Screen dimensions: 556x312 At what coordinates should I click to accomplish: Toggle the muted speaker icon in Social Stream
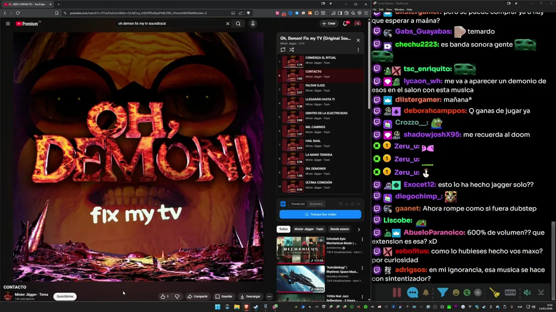coord(527,292)
